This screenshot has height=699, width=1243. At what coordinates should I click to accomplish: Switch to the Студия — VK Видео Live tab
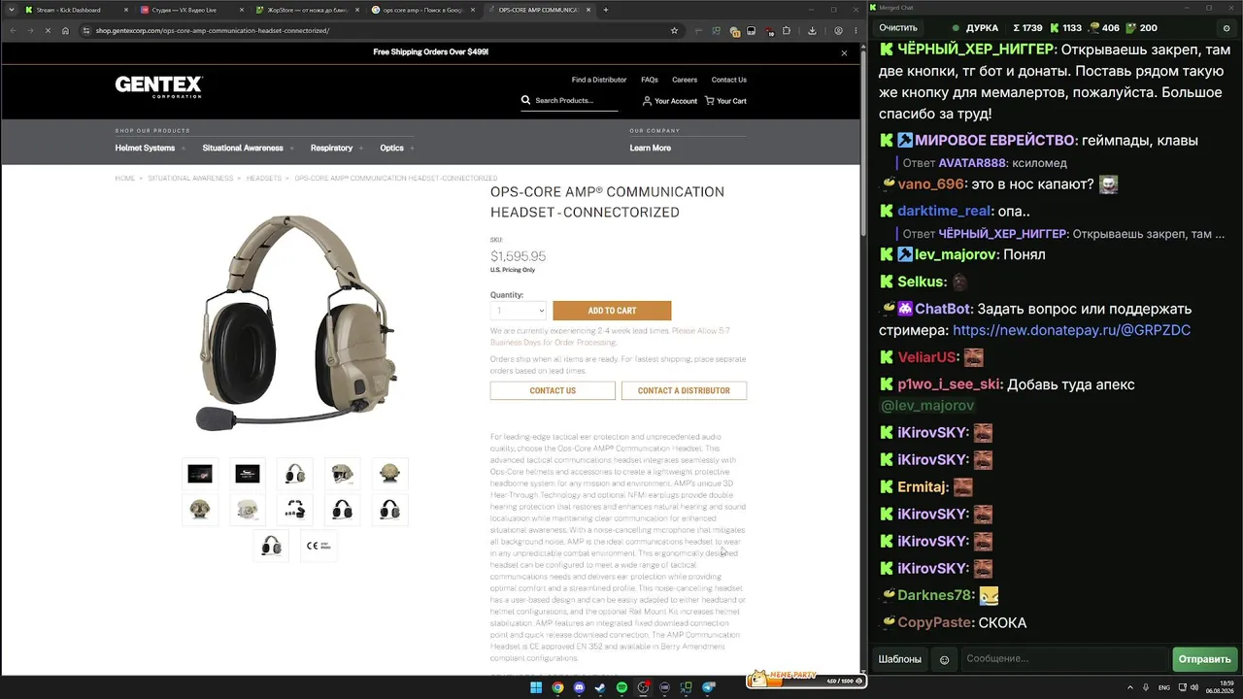190,10
